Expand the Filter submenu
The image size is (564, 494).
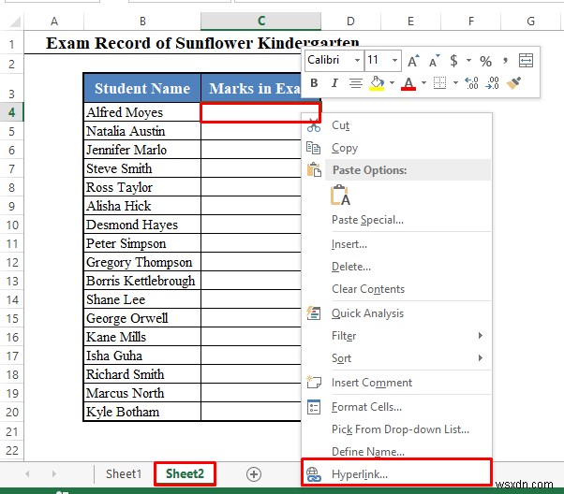(x=396, y=336)
